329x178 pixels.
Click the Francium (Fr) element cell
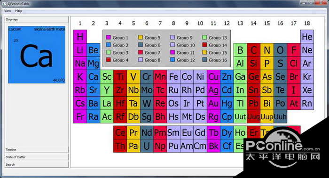click(x=80, y=117)
